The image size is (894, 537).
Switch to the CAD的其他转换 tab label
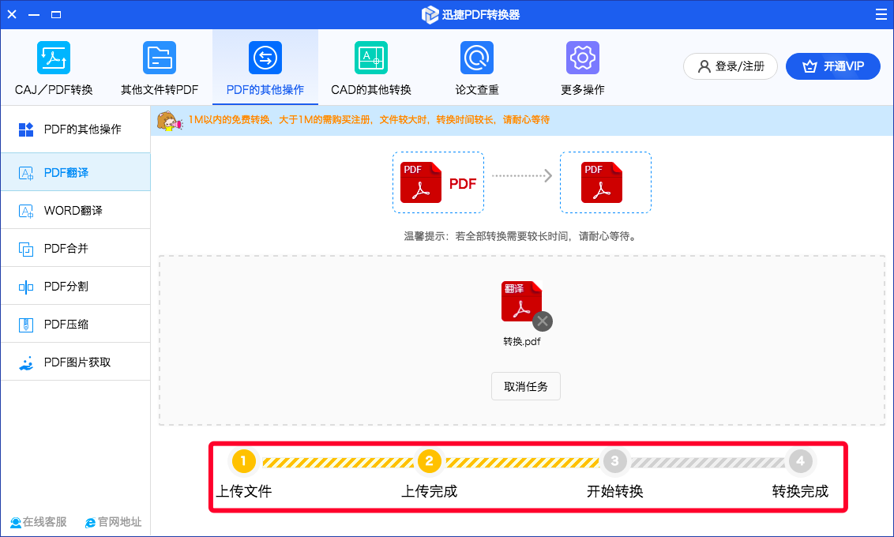click(x=371, y=90)
